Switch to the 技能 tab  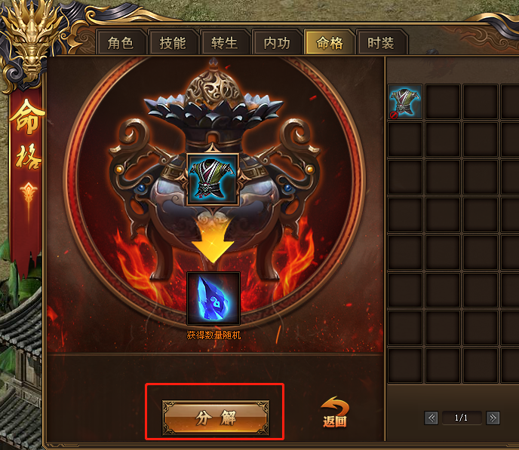[173, 43]
